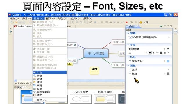This screenshot has width=186, height=104.
Task: Click the 內容 panel pin icon
Action: (x=161, y=26)
